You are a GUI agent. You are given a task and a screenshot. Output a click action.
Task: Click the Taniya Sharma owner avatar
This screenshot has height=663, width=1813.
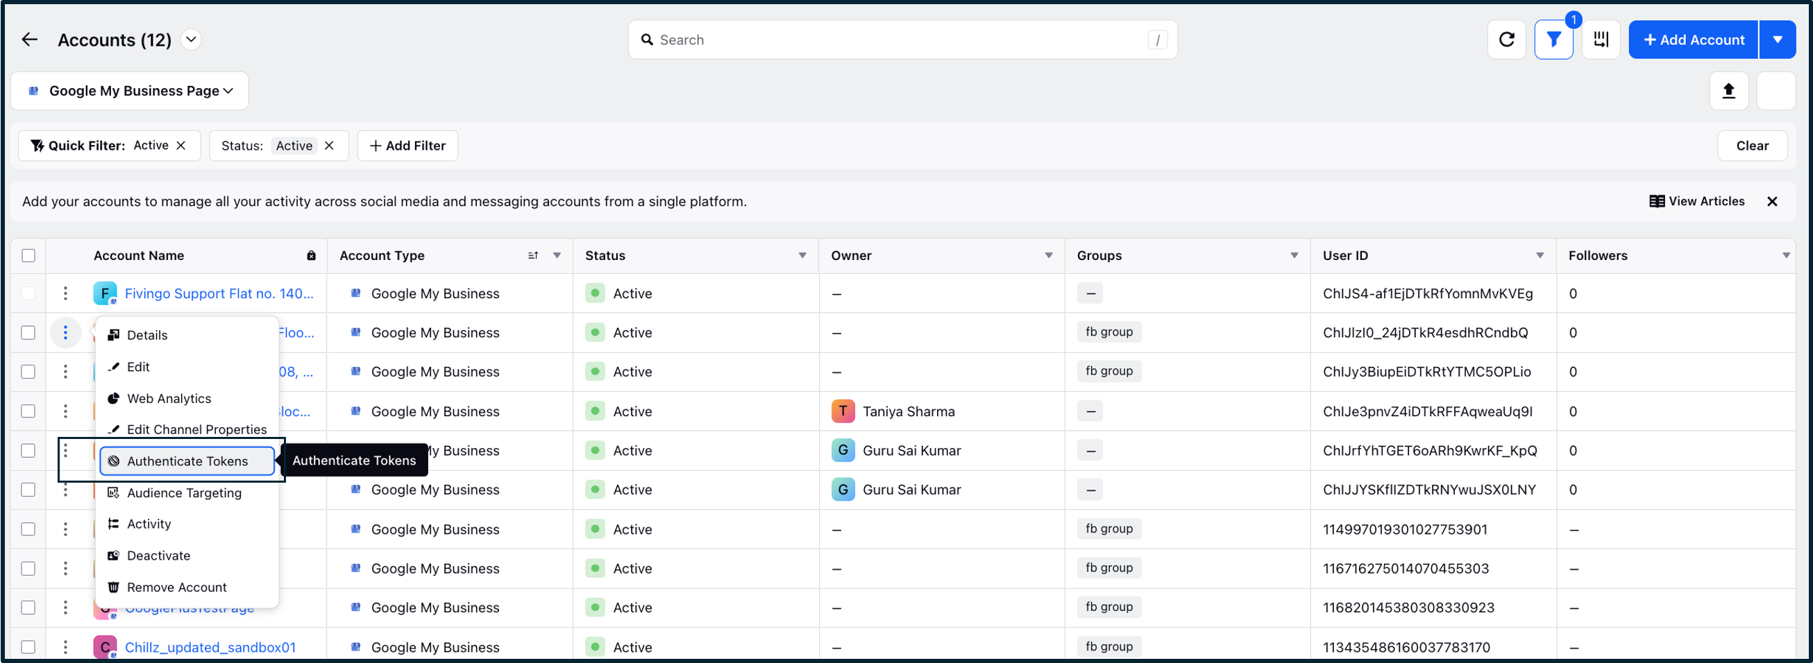click(x=843, y=411)
